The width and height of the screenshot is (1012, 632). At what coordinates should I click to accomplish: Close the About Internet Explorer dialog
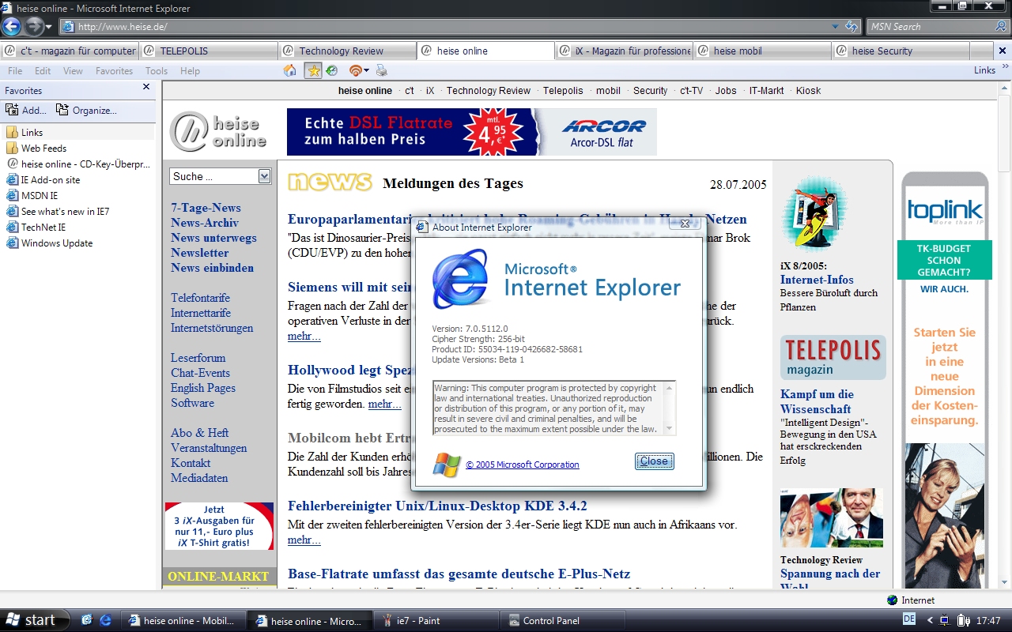point(654,461)
